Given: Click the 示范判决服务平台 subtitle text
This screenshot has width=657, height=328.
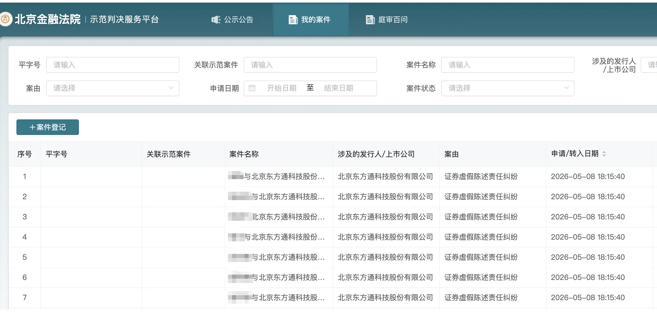Looking at the screenshot, I should (124, 20).
